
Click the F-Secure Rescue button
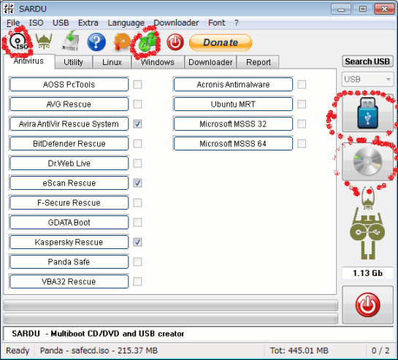pyautogui.click(x=69, y=202)
